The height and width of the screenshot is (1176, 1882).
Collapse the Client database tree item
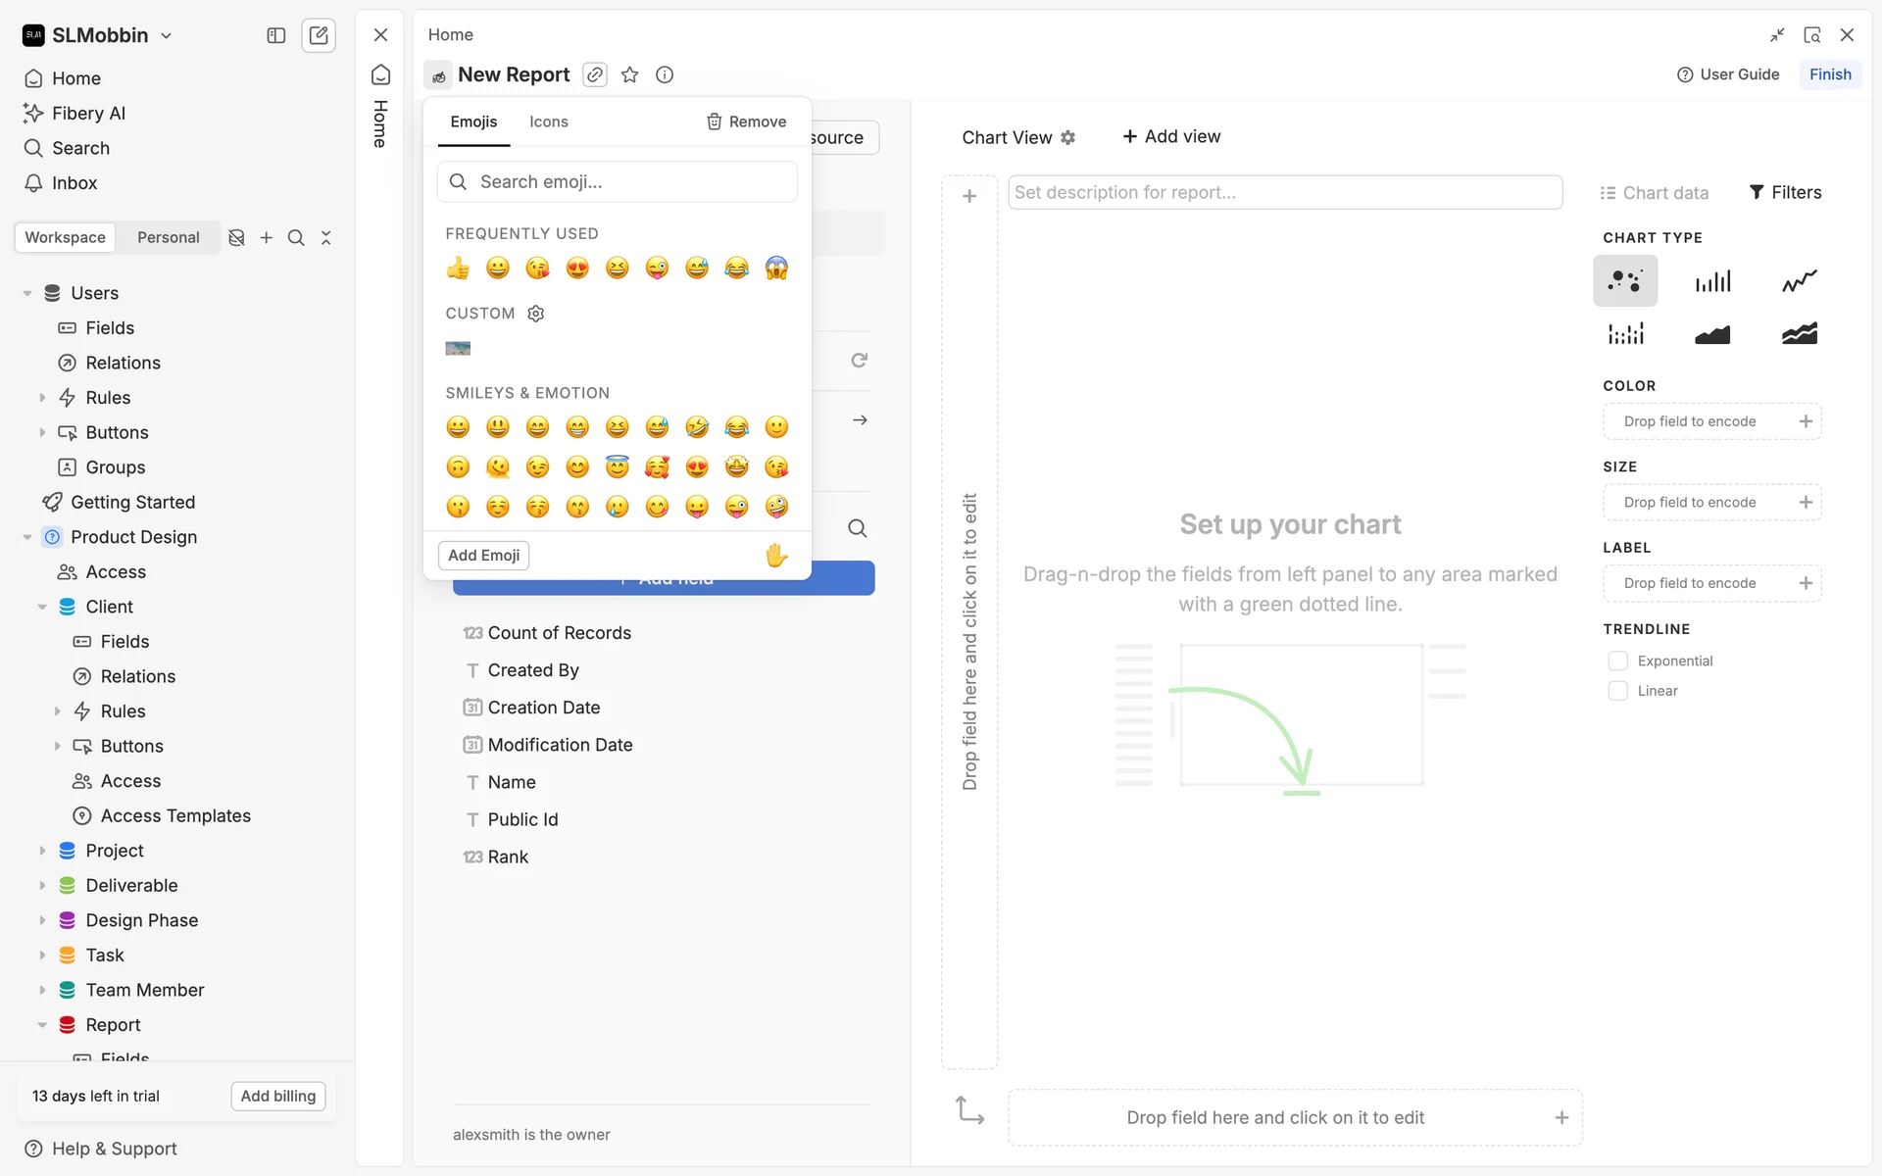(x=42, y=607)
